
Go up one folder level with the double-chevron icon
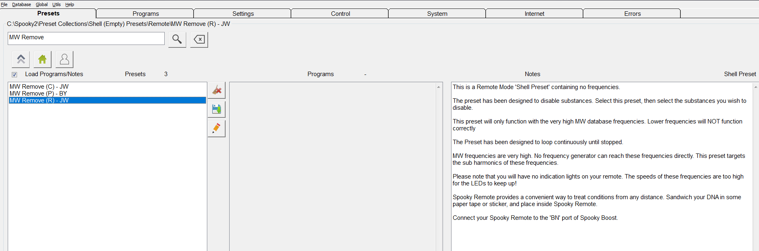21,60
